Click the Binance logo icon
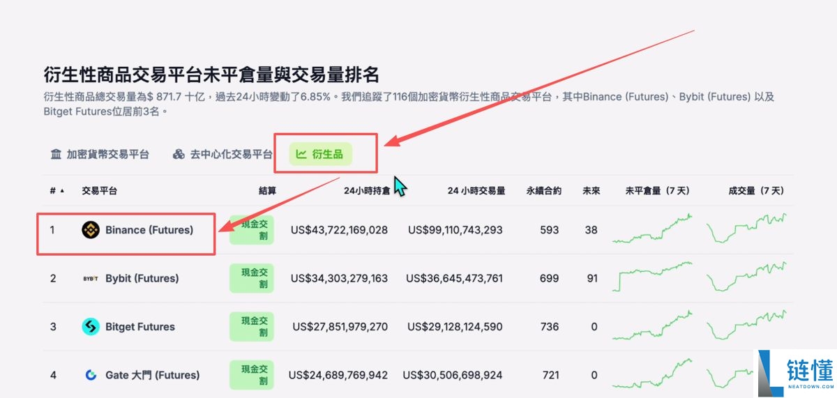This screenshot has width=837, height=398. click(x=91, y=230)
